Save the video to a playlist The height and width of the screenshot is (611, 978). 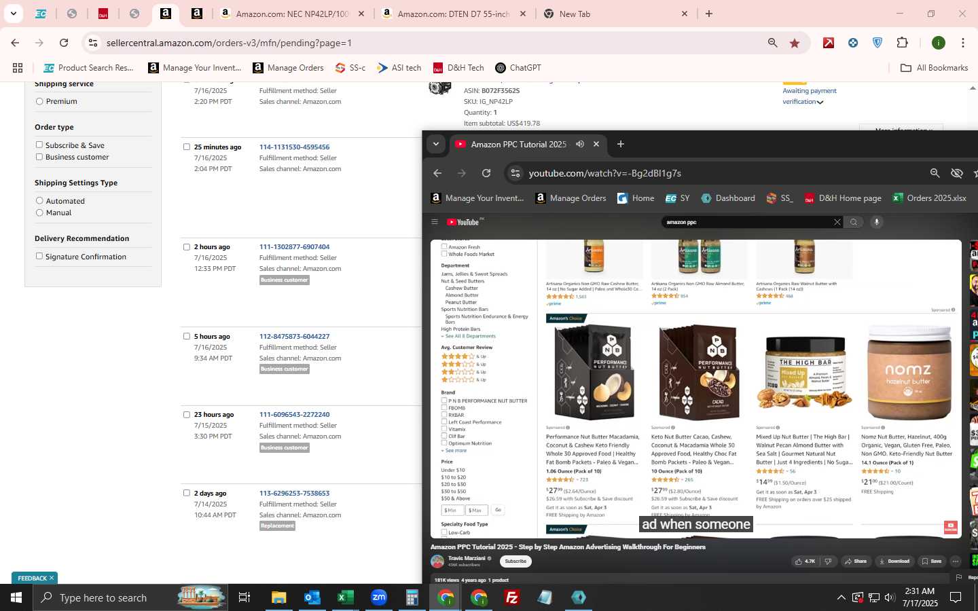point(931,561)
